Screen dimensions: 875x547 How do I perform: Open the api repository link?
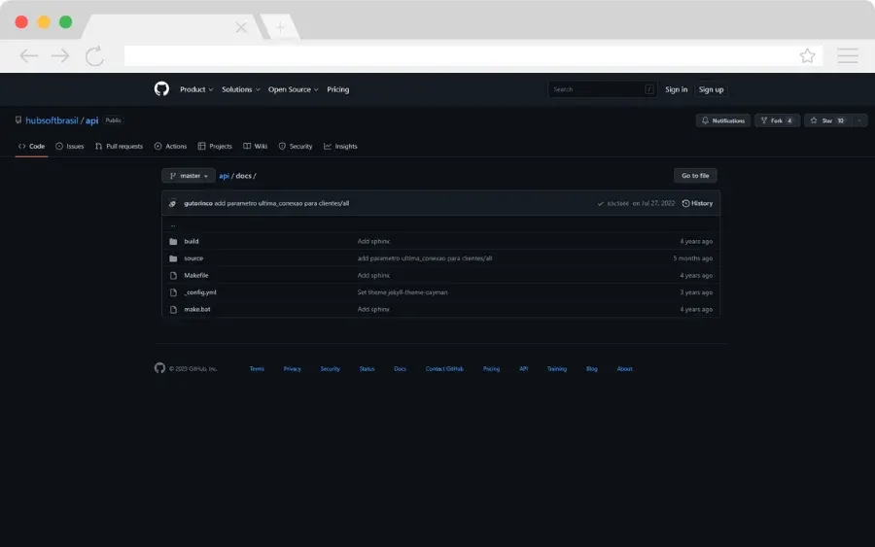92,120
